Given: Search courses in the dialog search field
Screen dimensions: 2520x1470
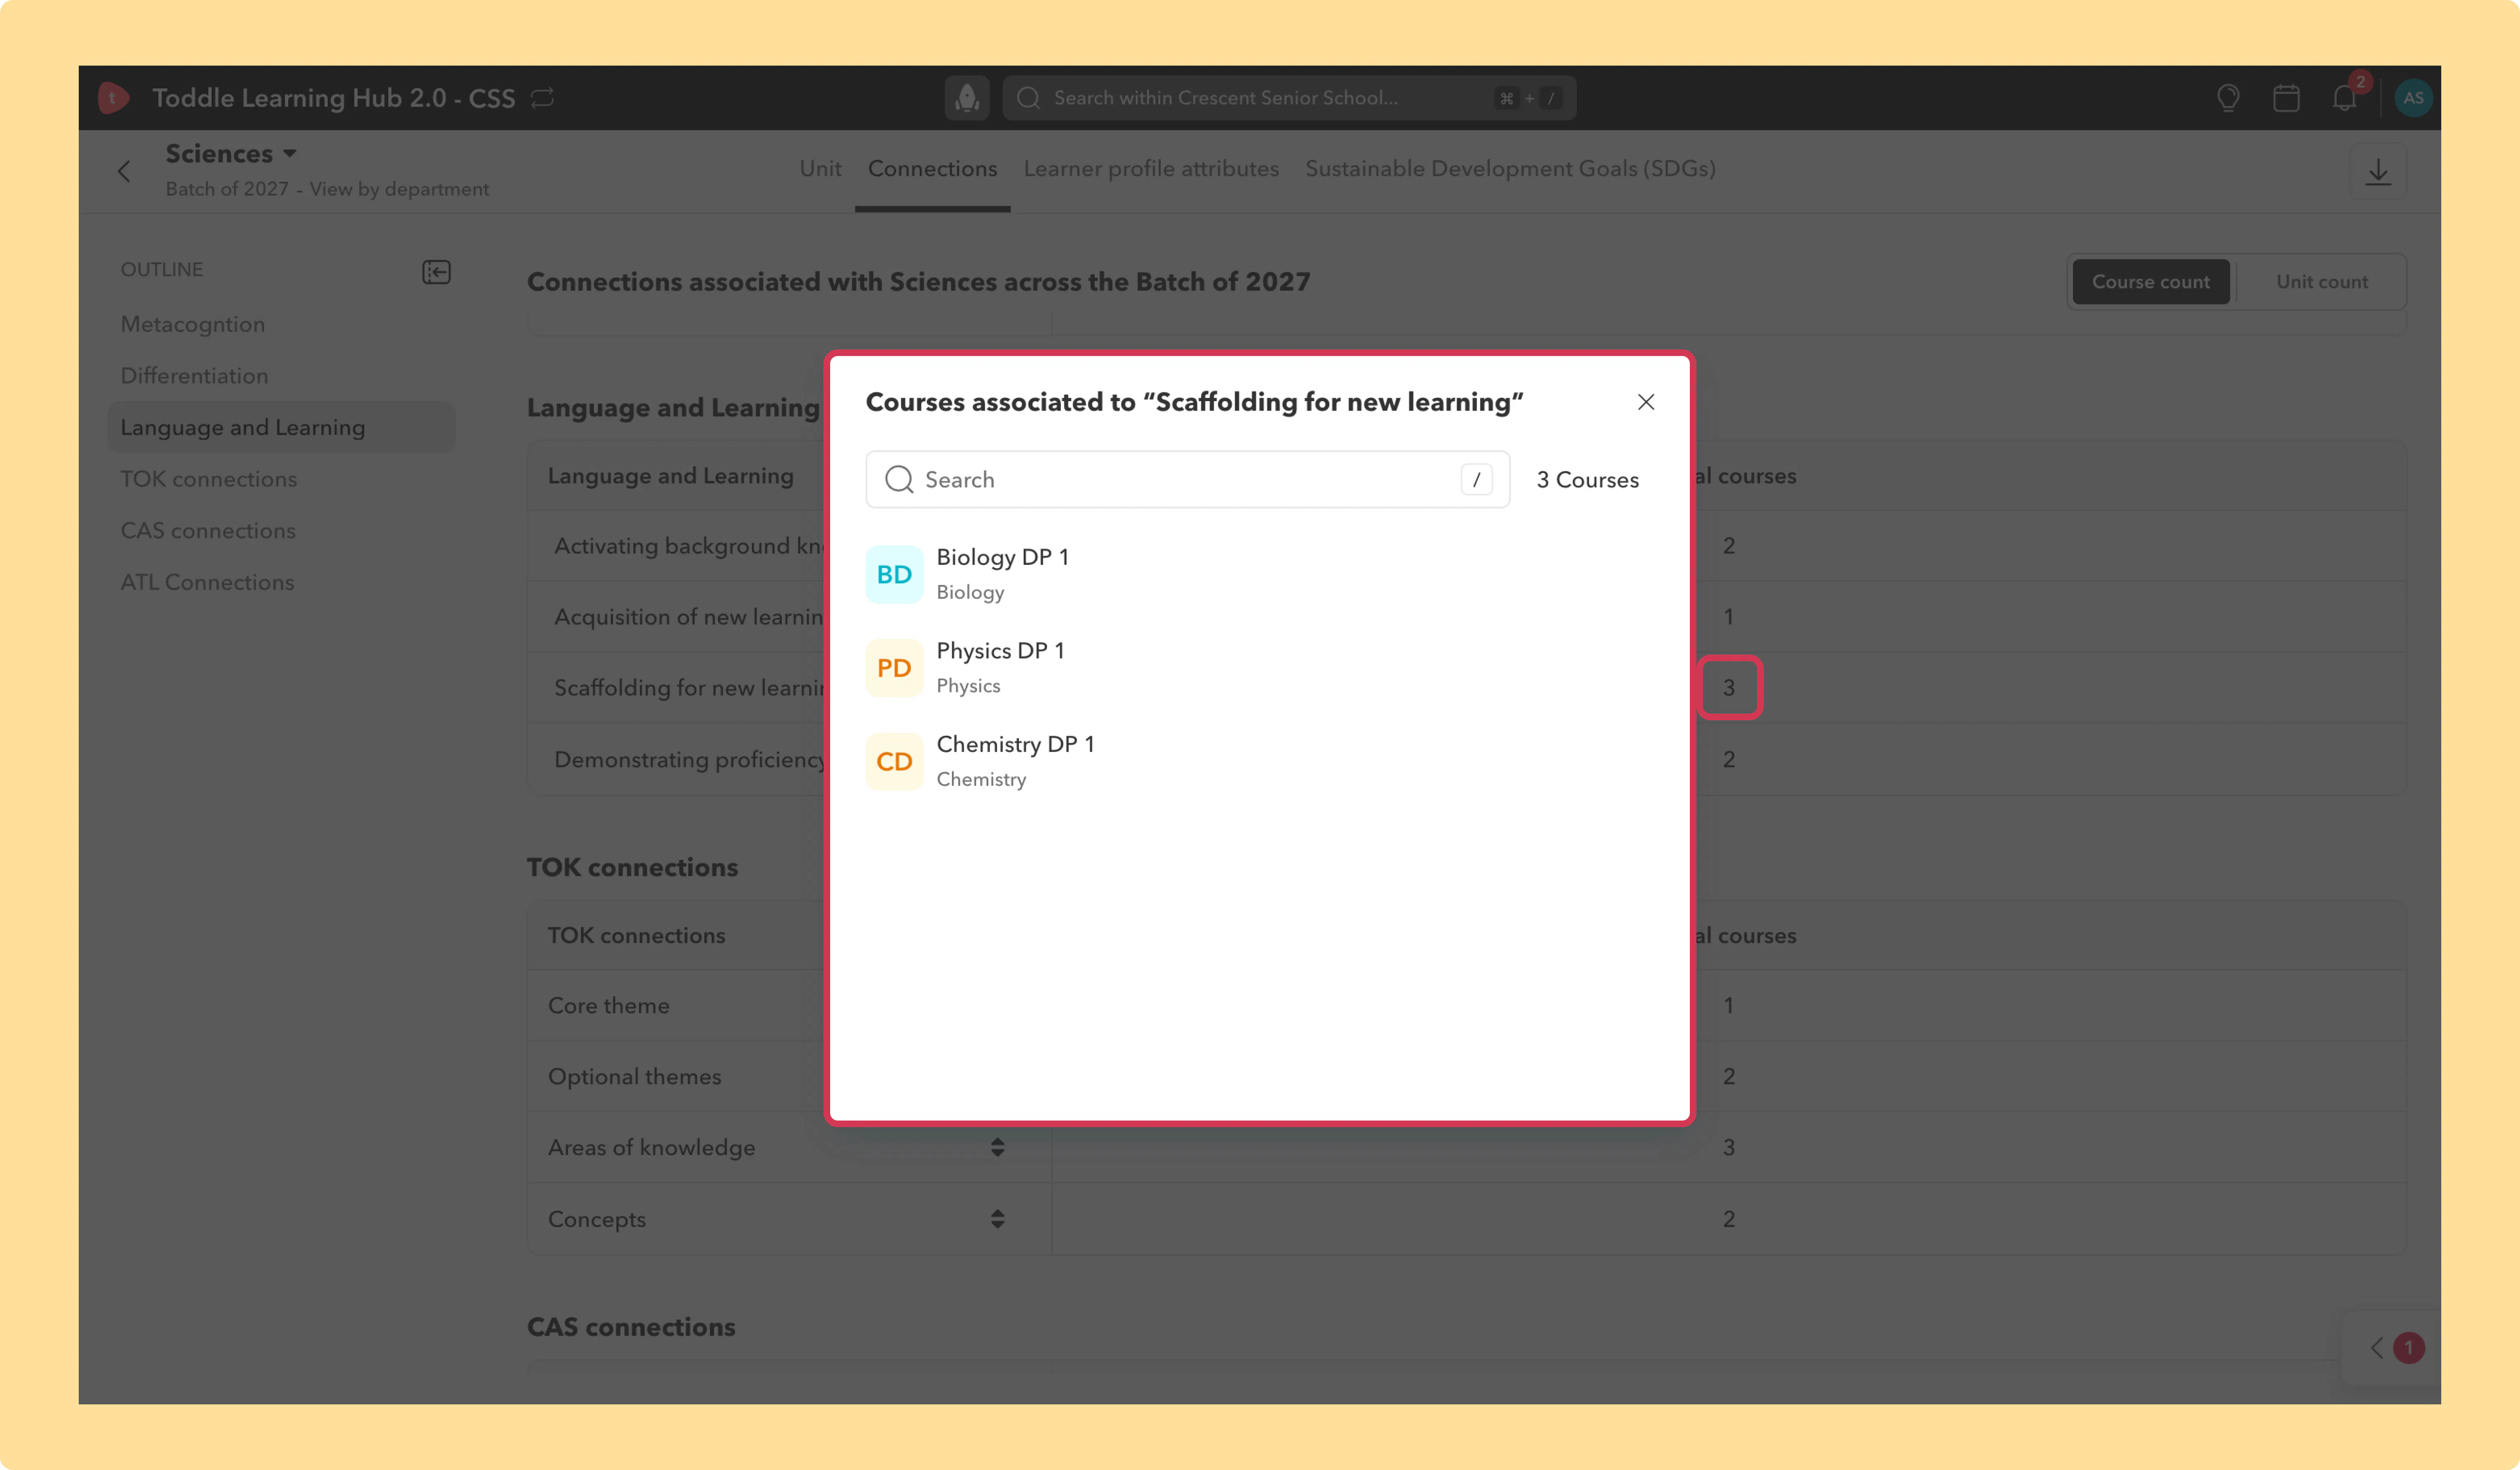Looking at the screenshot, I should pyautogui.click(x=1187, y=480).
